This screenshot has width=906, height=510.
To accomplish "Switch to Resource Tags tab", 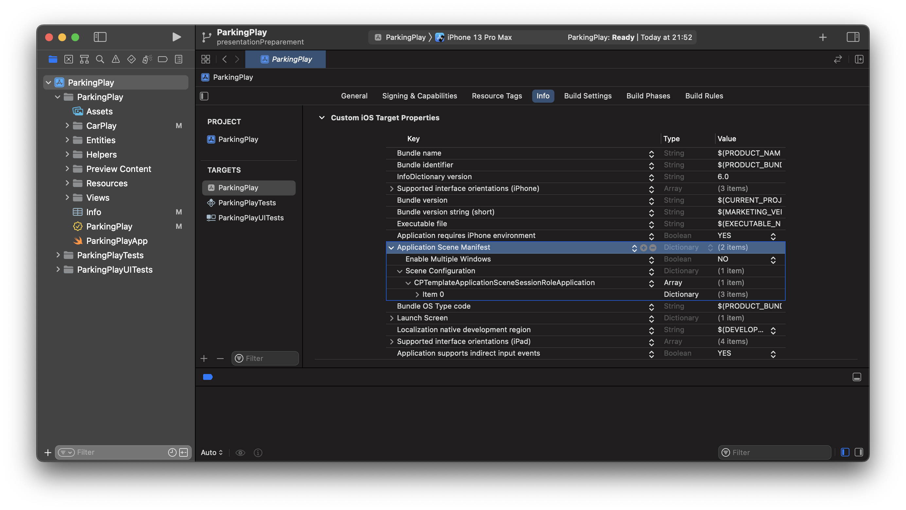I will click(x=497, y=96).
